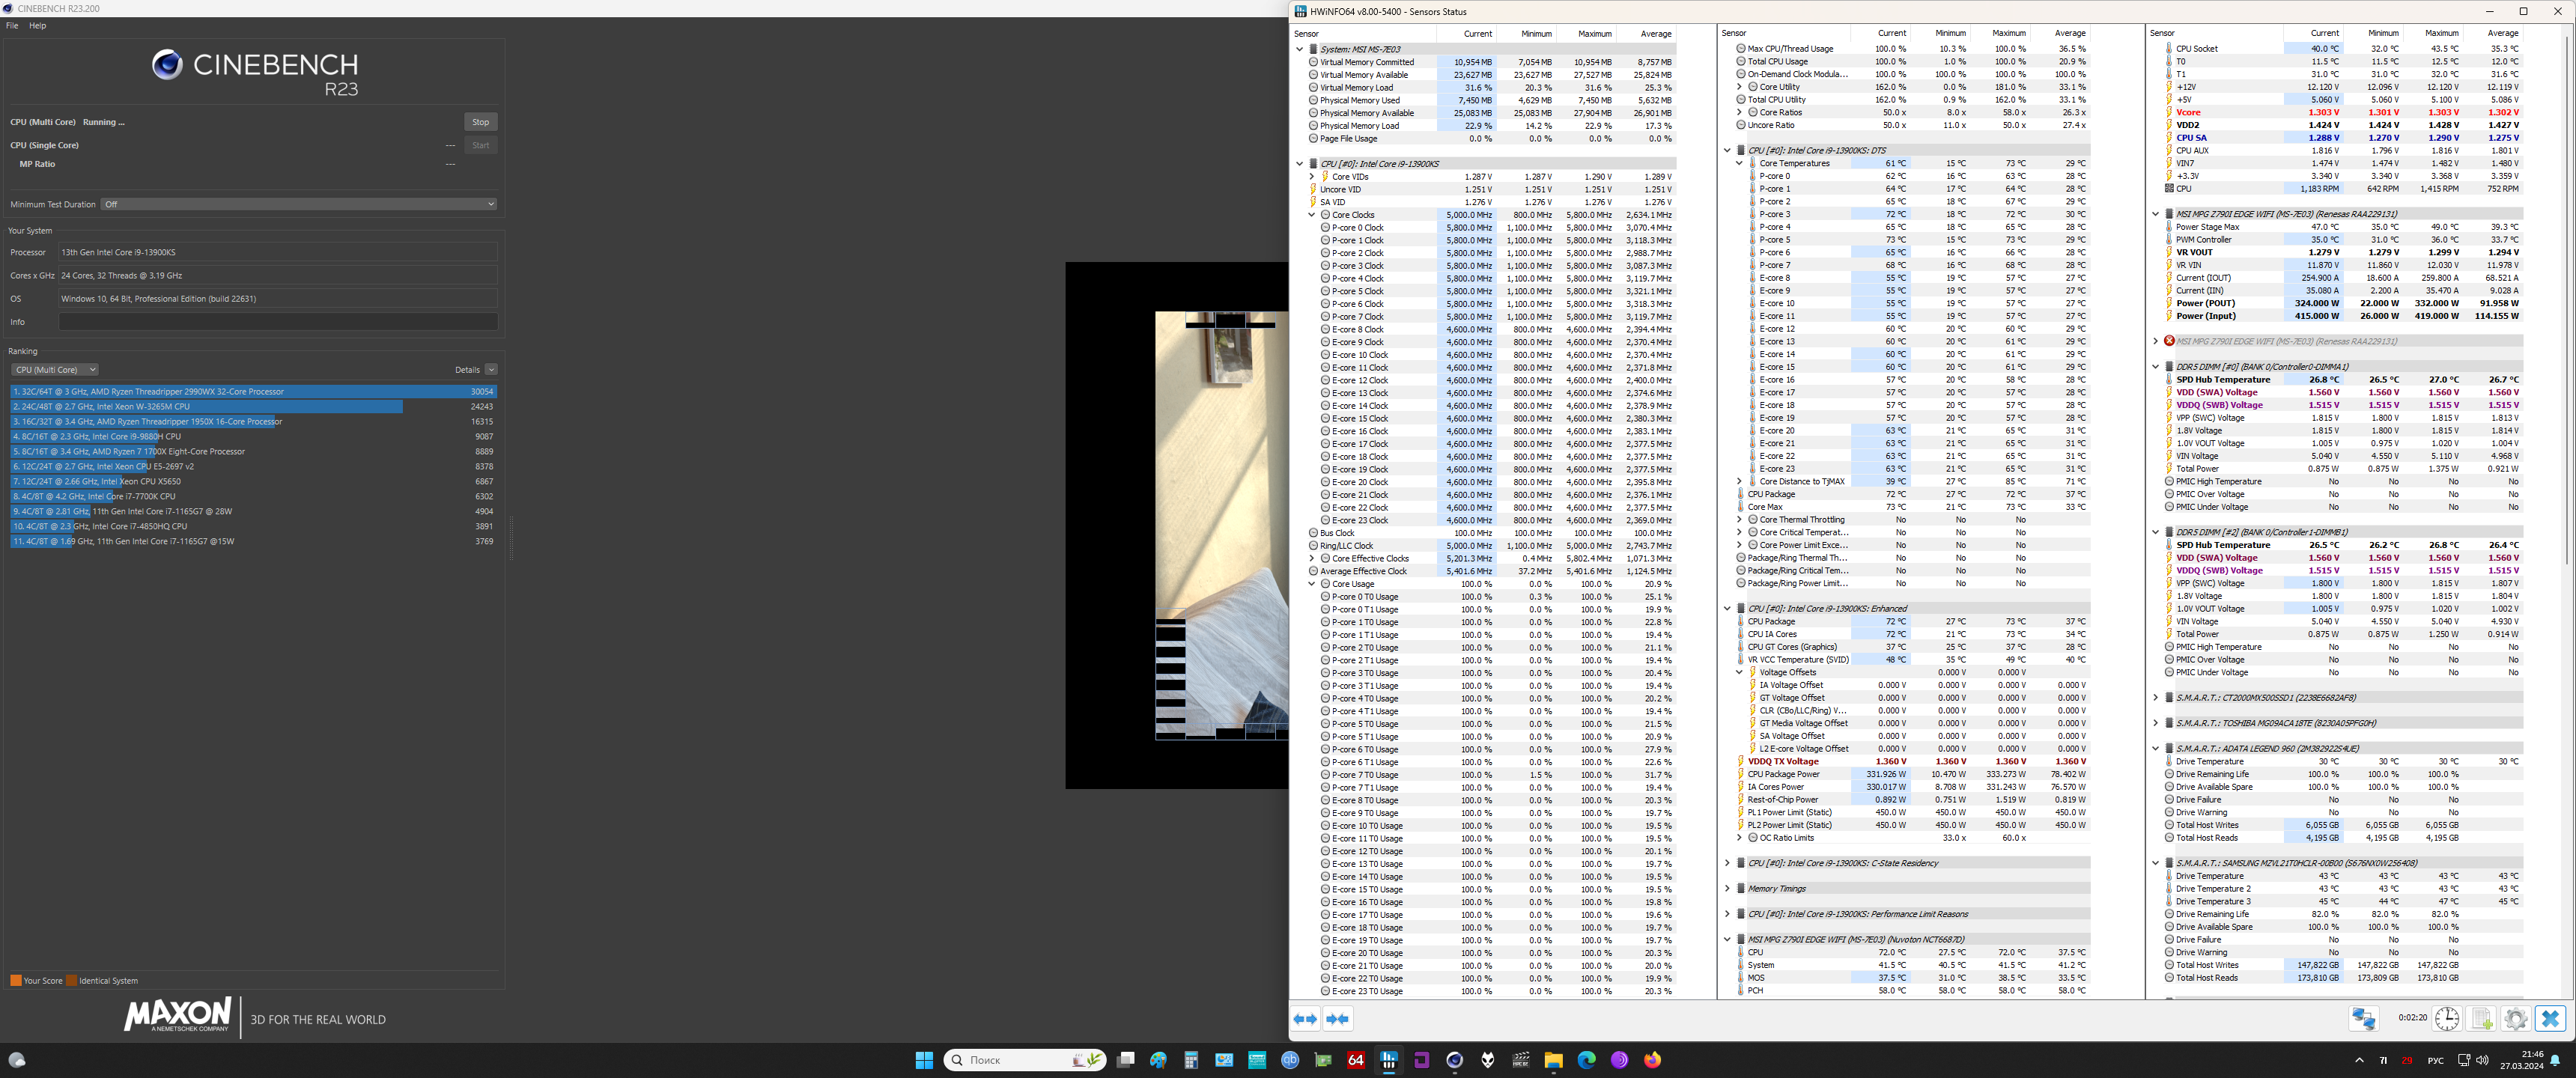
Task: Collapse the Core Clocks tree node
Action: [1311, 215]
